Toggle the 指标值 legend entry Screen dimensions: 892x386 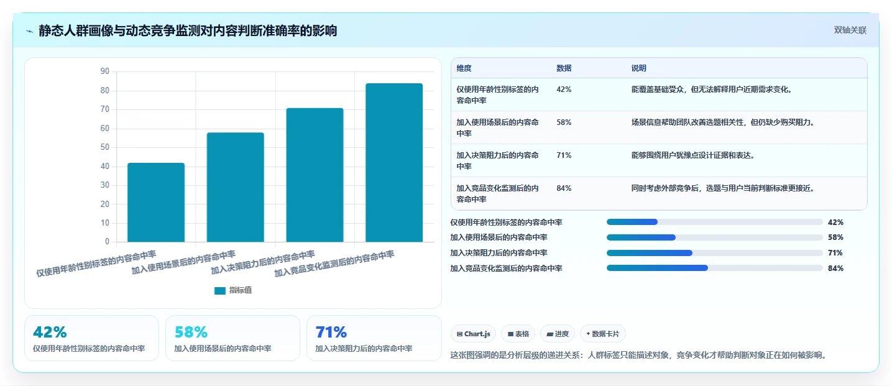(232, 290)
